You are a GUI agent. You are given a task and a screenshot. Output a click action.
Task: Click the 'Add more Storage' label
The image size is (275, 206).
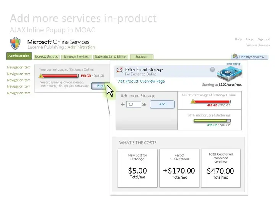(138, 96)
